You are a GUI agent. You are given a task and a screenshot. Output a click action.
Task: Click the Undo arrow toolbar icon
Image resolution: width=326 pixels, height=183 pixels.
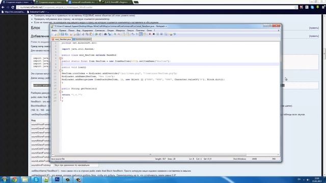[x=96, y=34]
